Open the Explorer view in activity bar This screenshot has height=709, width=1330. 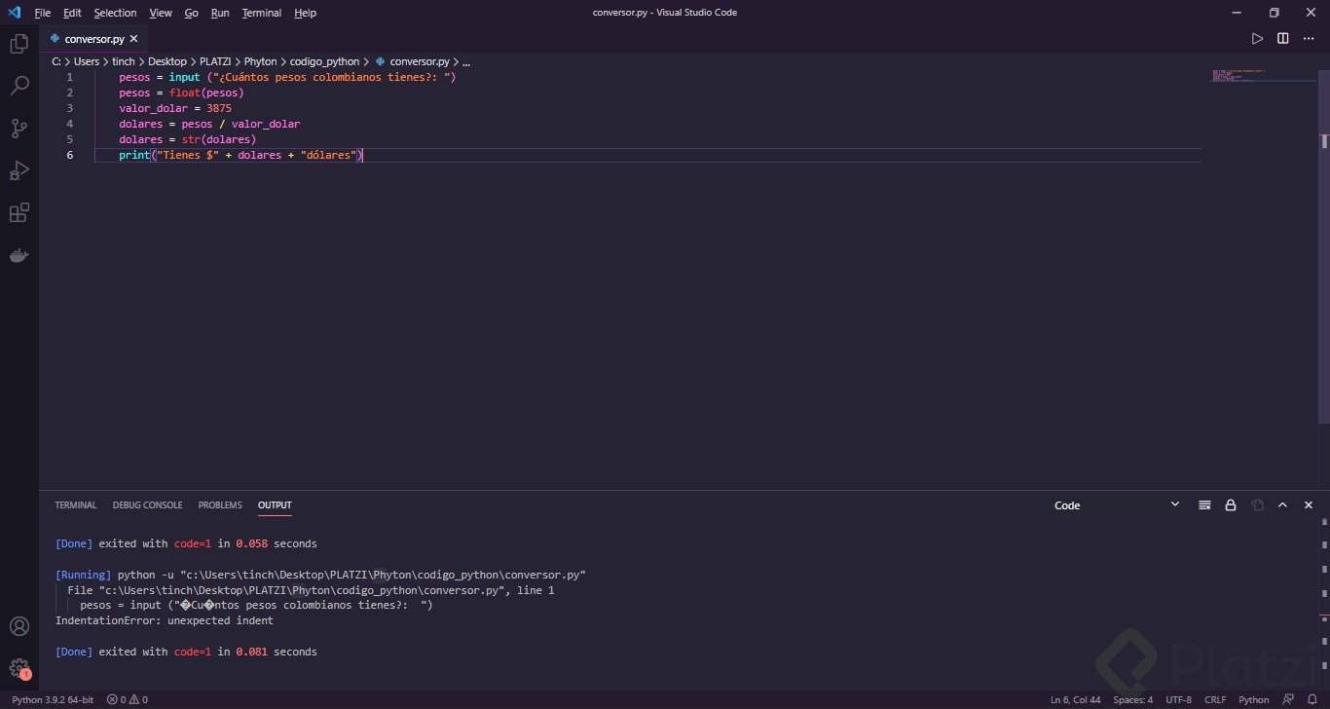(x=18, y=44)
